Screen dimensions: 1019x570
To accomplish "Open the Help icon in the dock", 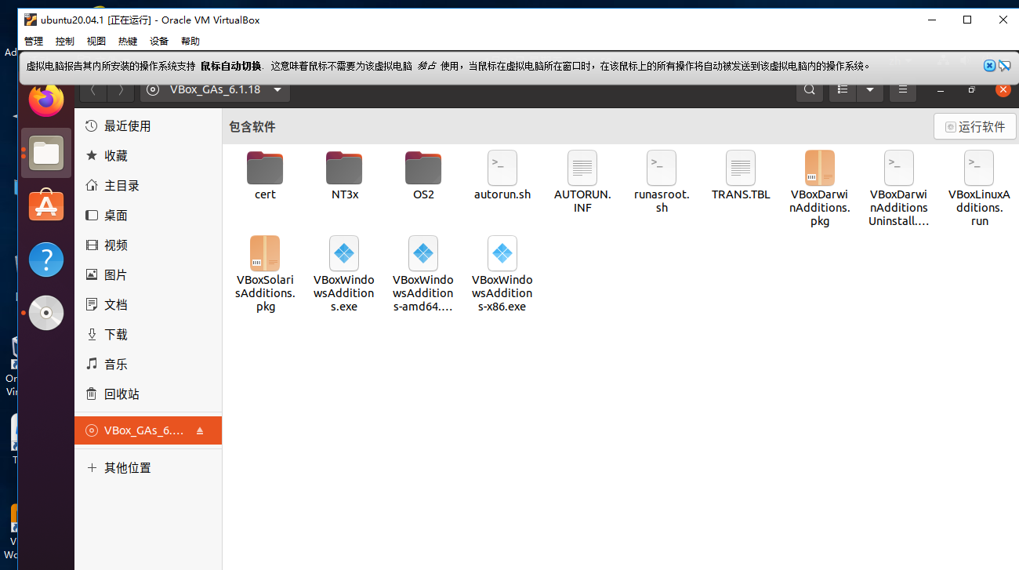I will tap(46, 260).
